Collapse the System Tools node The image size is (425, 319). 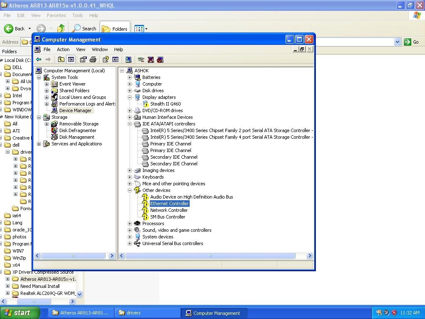[x=39, y=77]
